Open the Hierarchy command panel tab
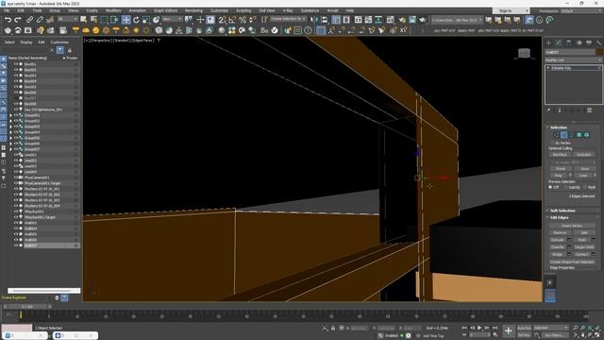Screen dimensions: 604x340 tap(568, 42)
